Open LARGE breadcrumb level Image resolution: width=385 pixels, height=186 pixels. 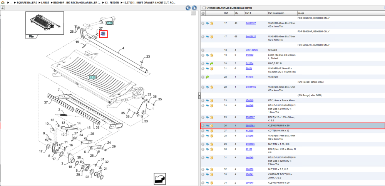click(x=45, y=2)
